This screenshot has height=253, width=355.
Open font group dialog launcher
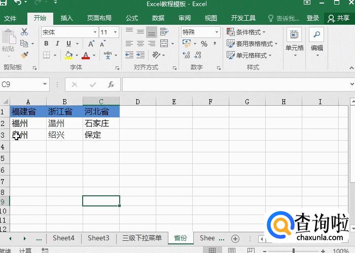tap(117, 68)
